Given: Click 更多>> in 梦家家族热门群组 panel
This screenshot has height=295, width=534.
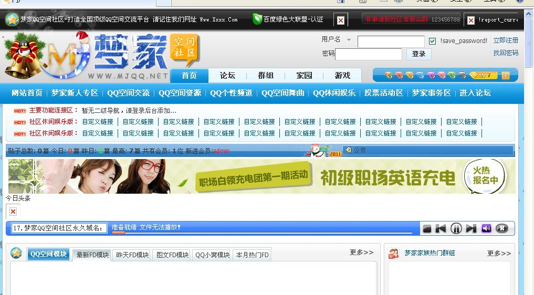Looking at the screenshot, I should pyautogui.click(x=499, y=253).
